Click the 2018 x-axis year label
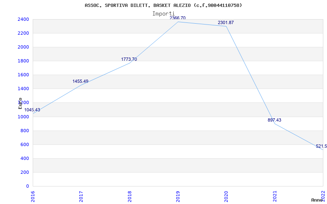This screenshot has width=327, height=204. (x=130, y=196)
